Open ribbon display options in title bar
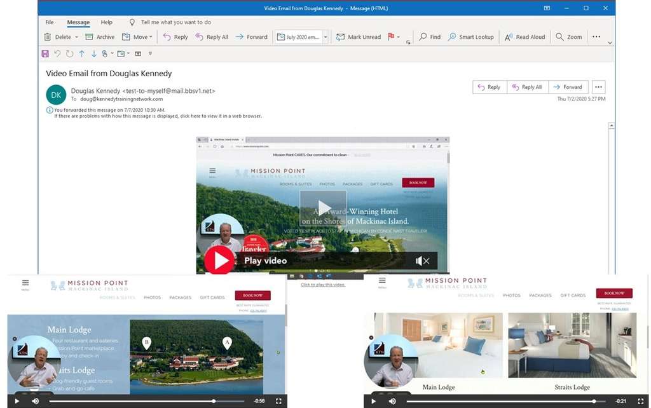This screenshot has height=408, width=651. point(547,8)
